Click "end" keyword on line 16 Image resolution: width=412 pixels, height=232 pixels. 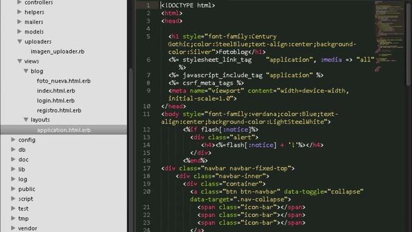(x=196, y=160)
